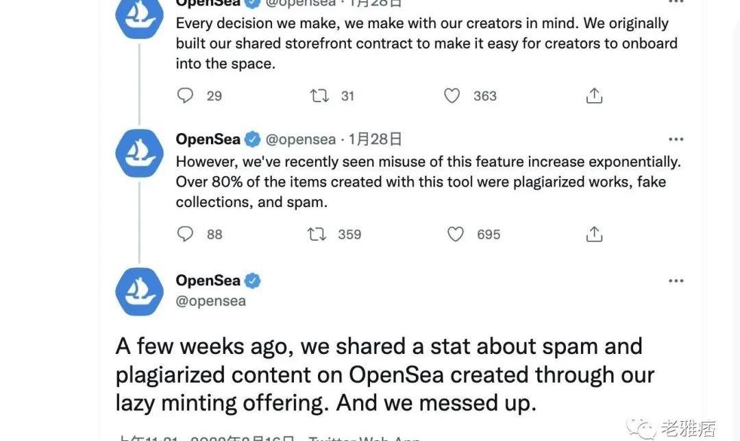Open more options for the misuse tweet
The height and width of the screenshot is (441, 740).
(676, 139)
